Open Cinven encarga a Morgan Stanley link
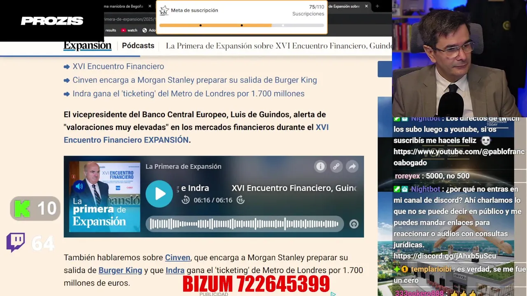527x296 pixels. [195, 80]
